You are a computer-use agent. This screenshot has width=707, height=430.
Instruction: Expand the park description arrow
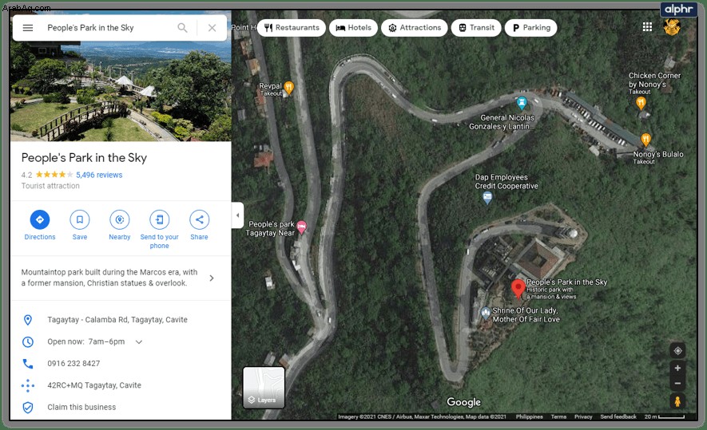click(212, 278)
